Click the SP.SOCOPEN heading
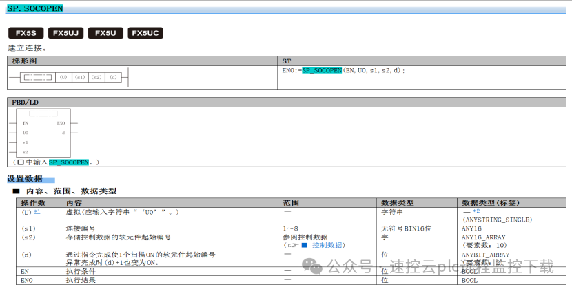 pyautogui.click(x=35, y=8)
